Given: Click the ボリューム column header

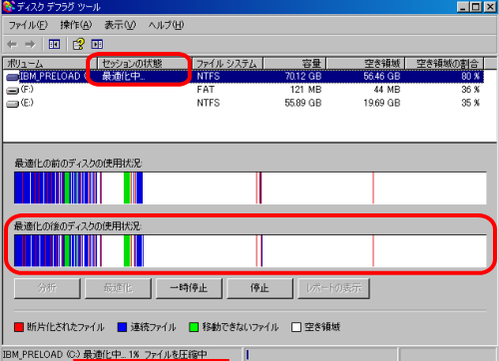Looking at the screenshot, I should click(x=50, y=63).
